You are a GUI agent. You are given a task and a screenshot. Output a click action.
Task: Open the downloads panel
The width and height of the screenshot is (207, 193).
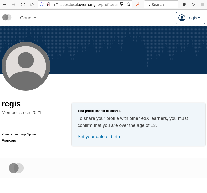pos(138,4)
